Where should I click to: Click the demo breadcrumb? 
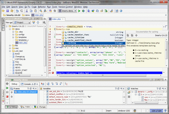tap(26, 15)
